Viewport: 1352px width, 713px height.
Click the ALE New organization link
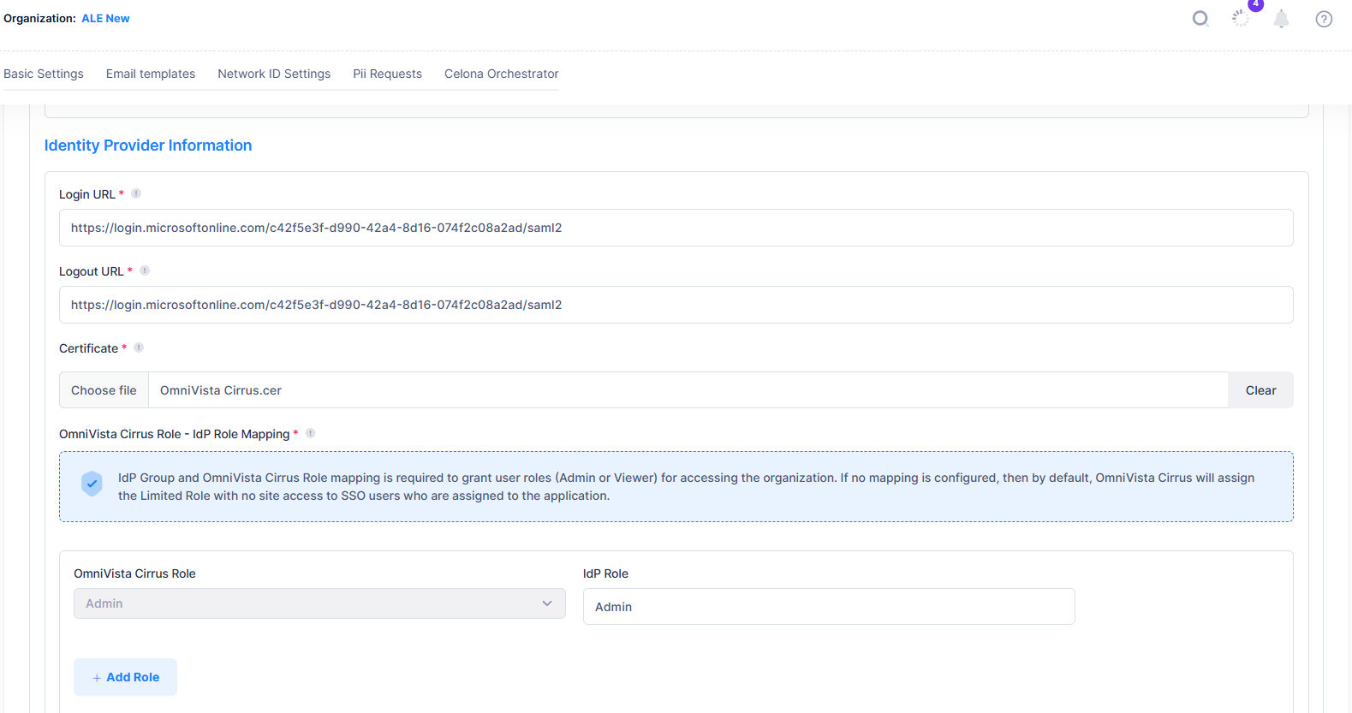click(105, 18)
